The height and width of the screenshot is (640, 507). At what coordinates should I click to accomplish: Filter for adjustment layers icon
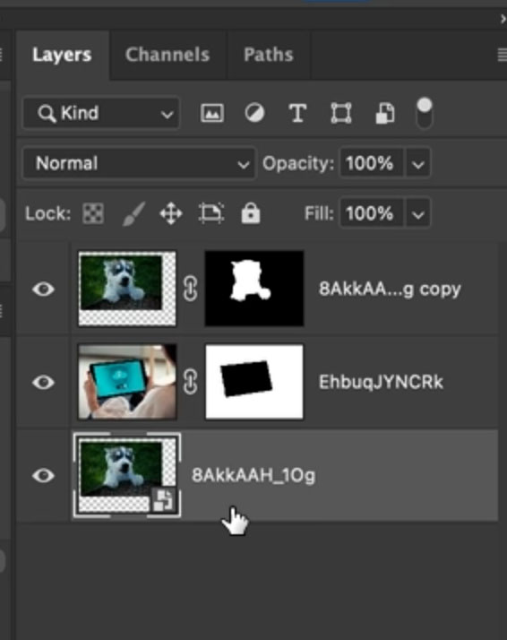click(x=254, y=113)
